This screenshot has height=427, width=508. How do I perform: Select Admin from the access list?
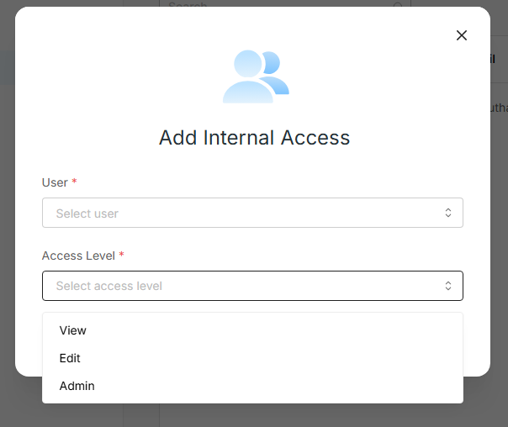[77, 386]
